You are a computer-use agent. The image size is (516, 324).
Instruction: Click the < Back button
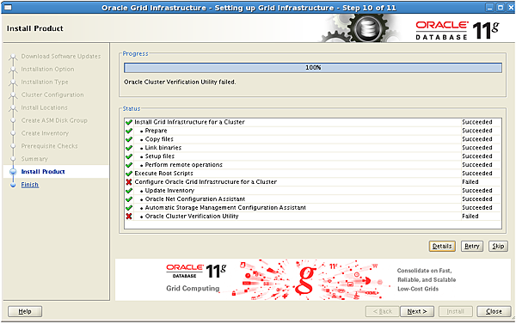[x=383, y=311]
